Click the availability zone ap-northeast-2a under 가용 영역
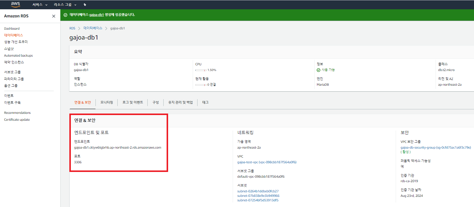The height and width of the screenshot is (207, 474). point(249,147)
